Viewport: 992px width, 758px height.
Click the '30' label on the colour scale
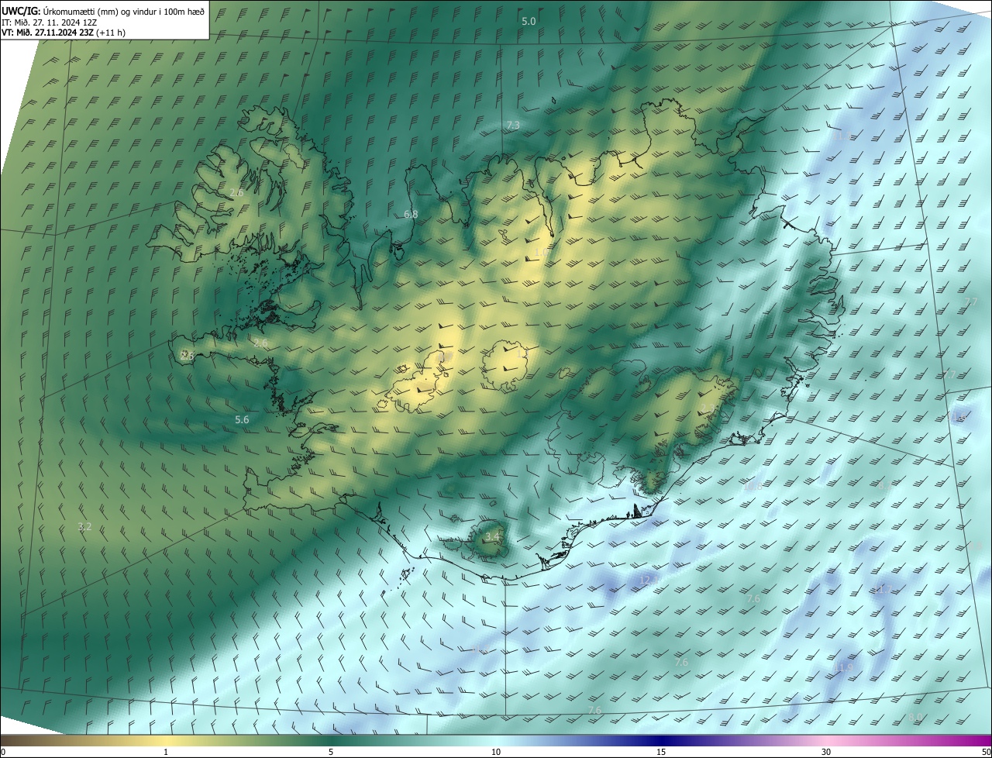826,752
